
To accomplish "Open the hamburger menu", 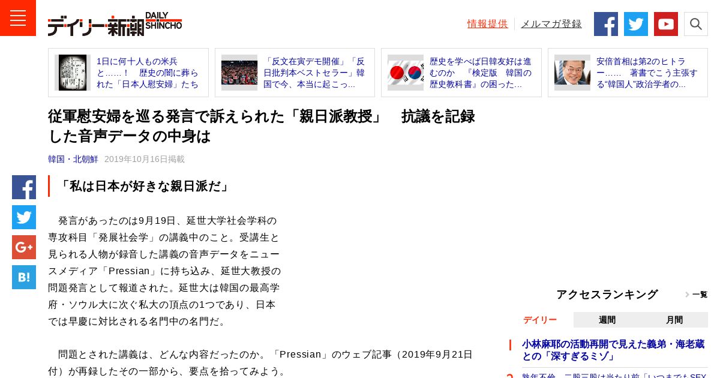I will pyautogui.click(x=18, y=18).
